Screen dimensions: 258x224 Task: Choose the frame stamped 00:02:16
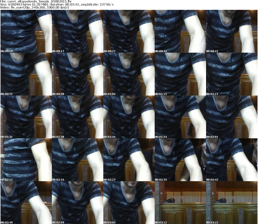pyautogui.click(x=78, y=160)
